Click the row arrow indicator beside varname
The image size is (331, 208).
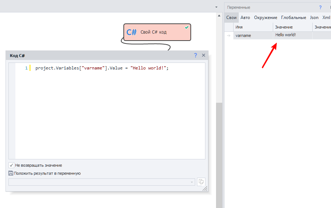229,35
